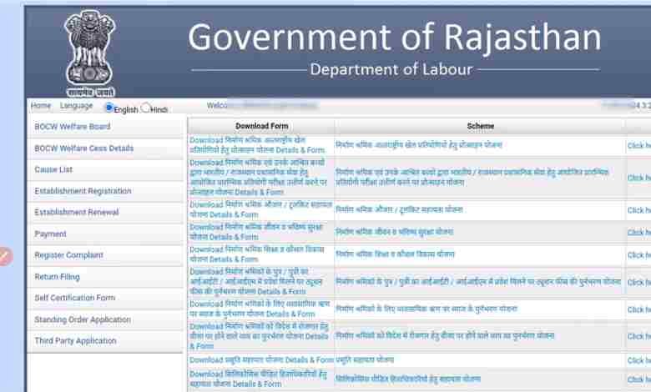Select the Hindi language radio button
Viewport: 651px width, 392px height.
pyautogui.click(x=145, y=108)
